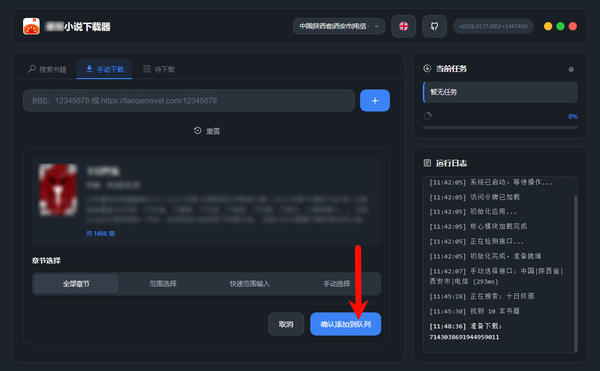Click the clear tasks icon in 当前任务
600x371 pixels.
(571, 69)
